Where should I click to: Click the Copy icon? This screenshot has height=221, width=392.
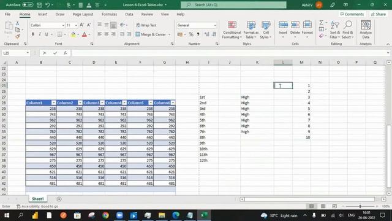[18, 29]
